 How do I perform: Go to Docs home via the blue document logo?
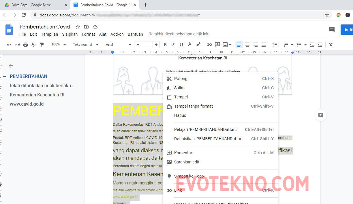(x=9, y=30)
